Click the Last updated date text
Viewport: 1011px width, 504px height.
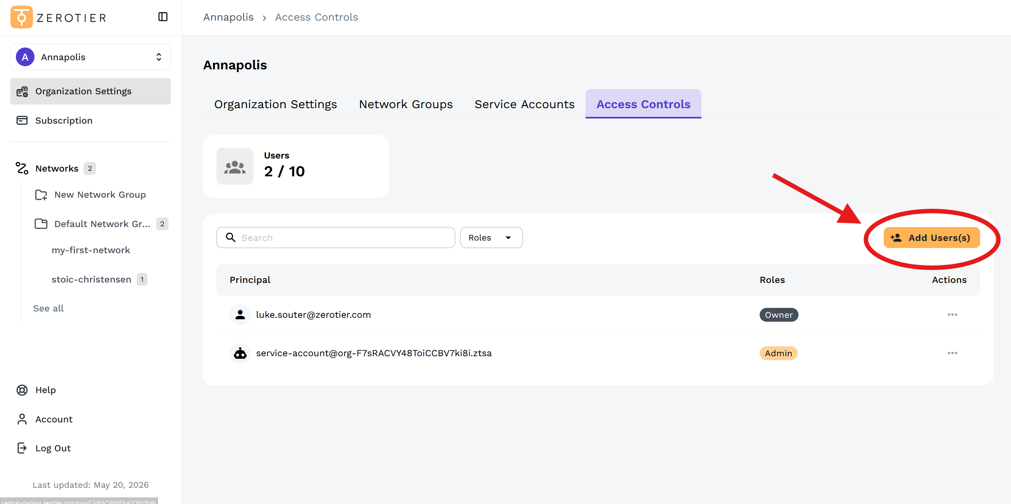point(90,485)
